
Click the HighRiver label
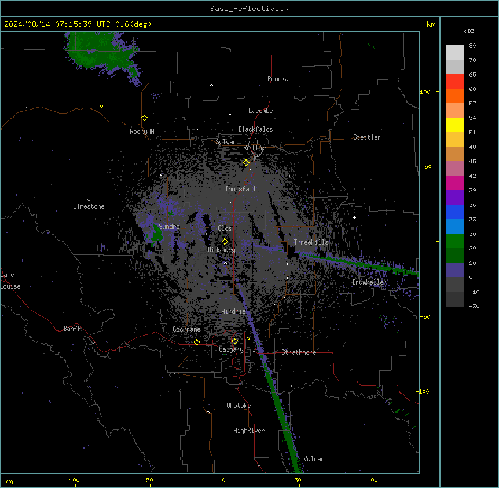coord(249,431)
